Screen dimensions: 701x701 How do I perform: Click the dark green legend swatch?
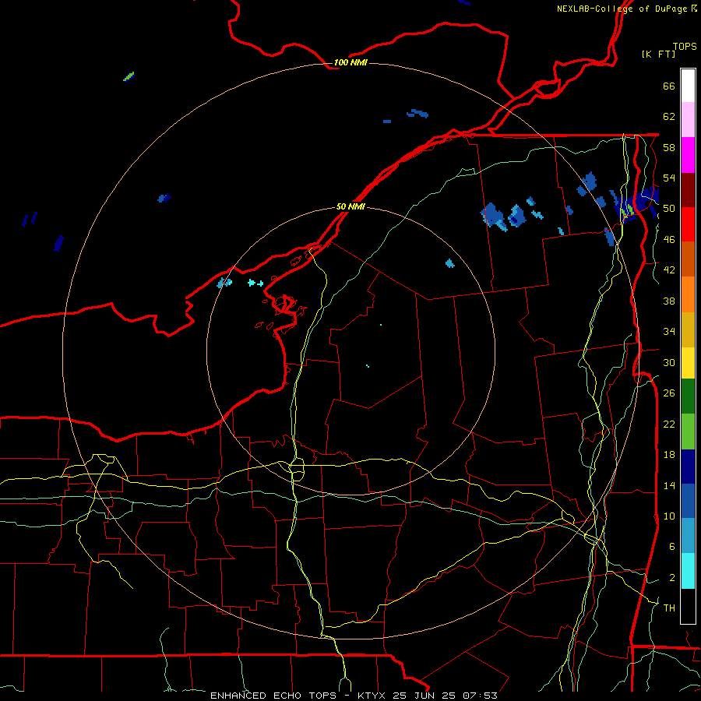click(x=688, y=396)
